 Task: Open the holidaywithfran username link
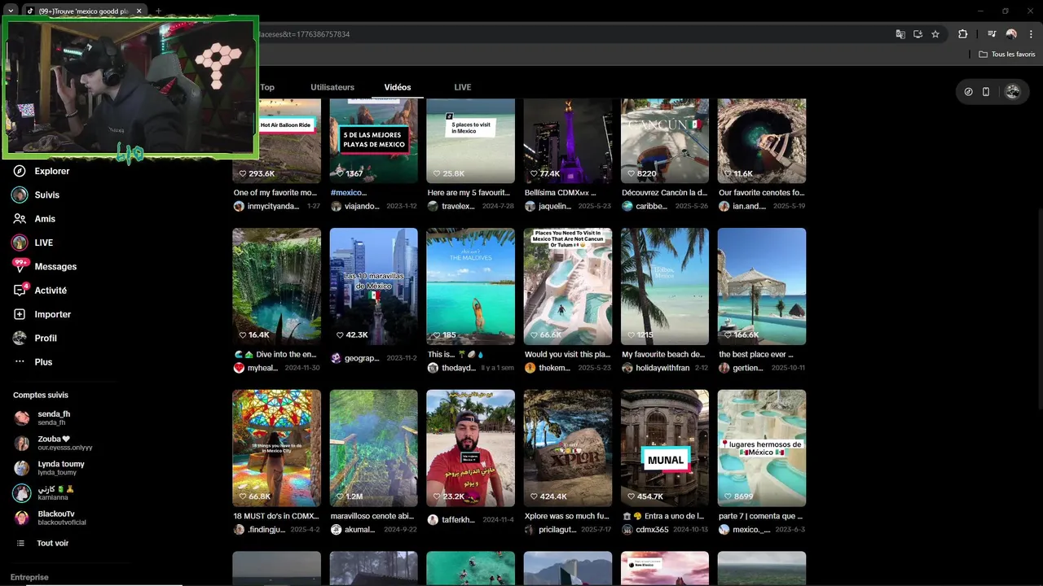click(x=662, y=368)
